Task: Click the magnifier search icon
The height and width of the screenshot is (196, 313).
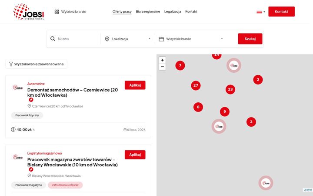Action: click(53, 39)
